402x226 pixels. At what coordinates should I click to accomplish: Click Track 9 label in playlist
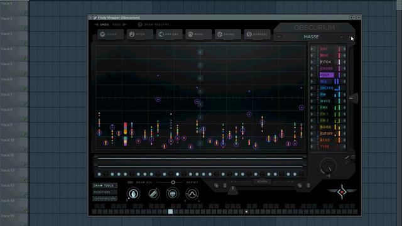7,125
